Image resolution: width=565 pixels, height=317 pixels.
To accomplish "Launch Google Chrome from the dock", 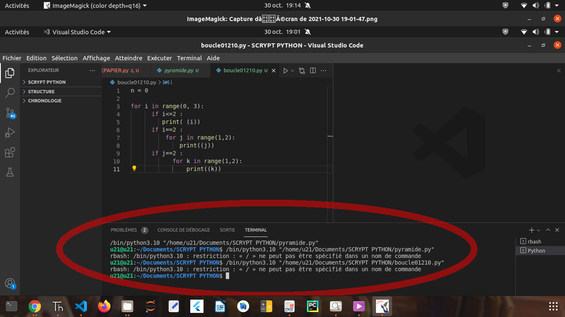I will click(x=35, y=306).
